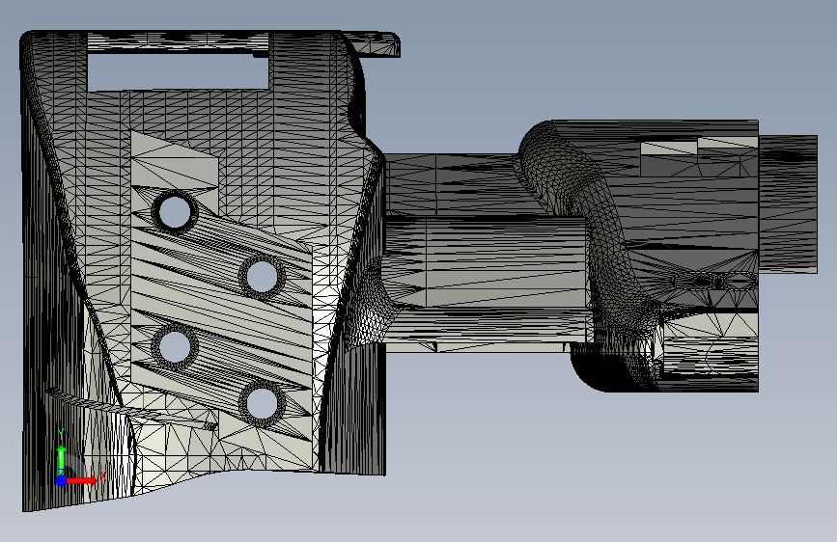Pick the small end block at far right

(x=788, y=204)
